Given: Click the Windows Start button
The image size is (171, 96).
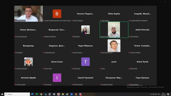Looking at the screenshot, I should pos(2,94).
